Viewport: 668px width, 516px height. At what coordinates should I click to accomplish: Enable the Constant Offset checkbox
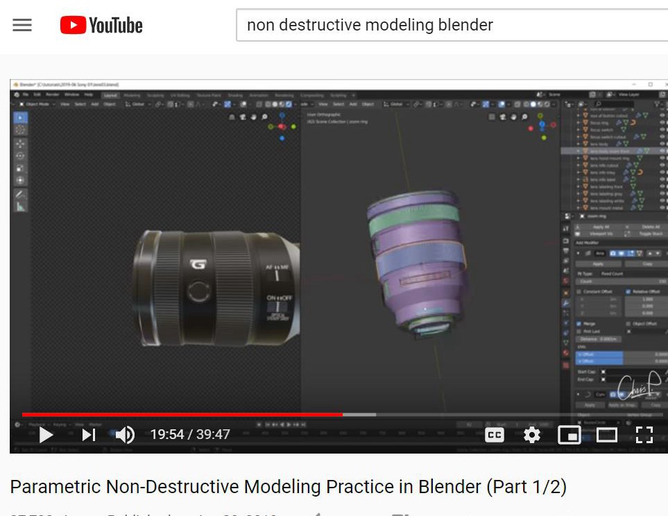click(x=578, y=292)
